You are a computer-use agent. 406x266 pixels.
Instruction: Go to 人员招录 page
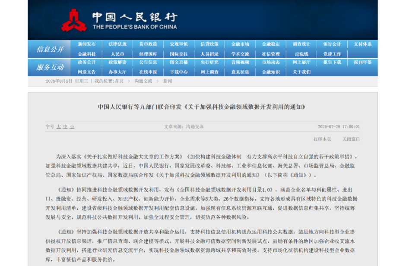pos(209,54)
